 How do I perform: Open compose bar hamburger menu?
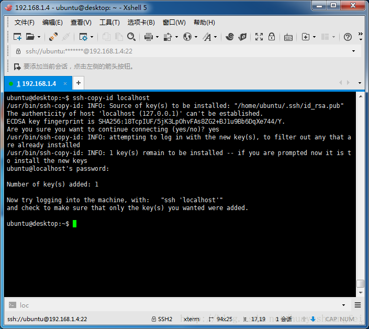[x=357, y=305]
